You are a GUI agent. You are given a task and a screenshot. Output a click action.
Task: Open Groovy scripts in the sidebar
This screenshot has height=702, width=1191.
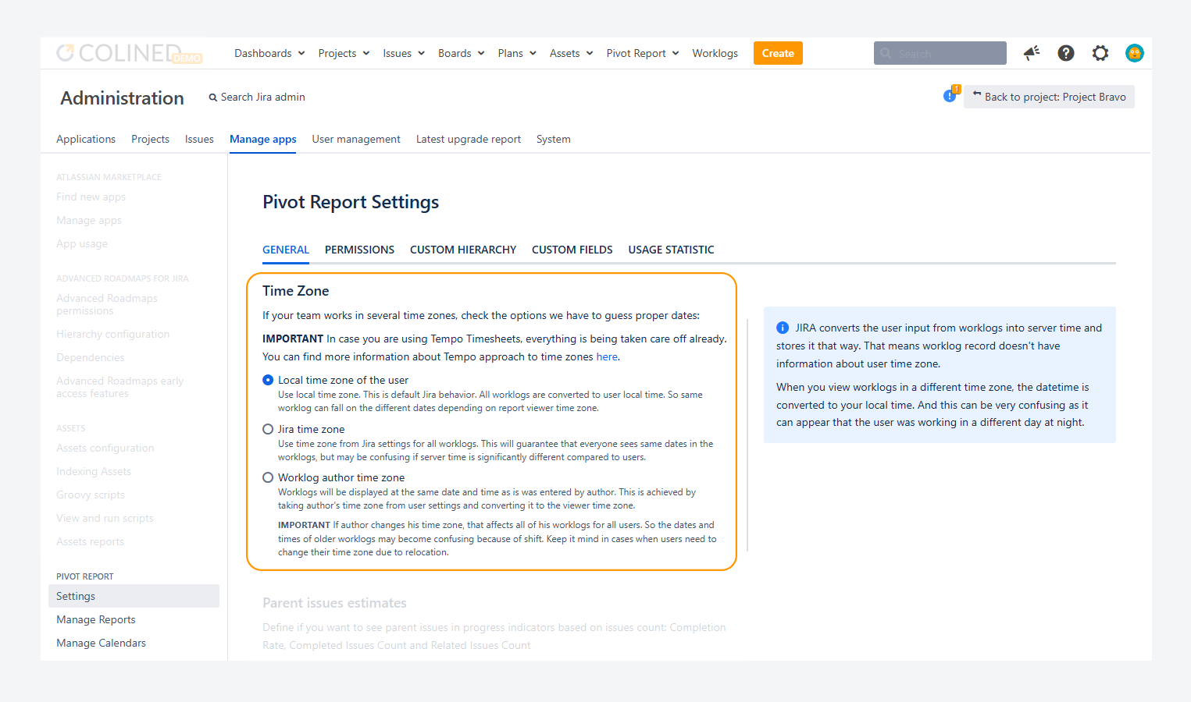coord(91,495)
